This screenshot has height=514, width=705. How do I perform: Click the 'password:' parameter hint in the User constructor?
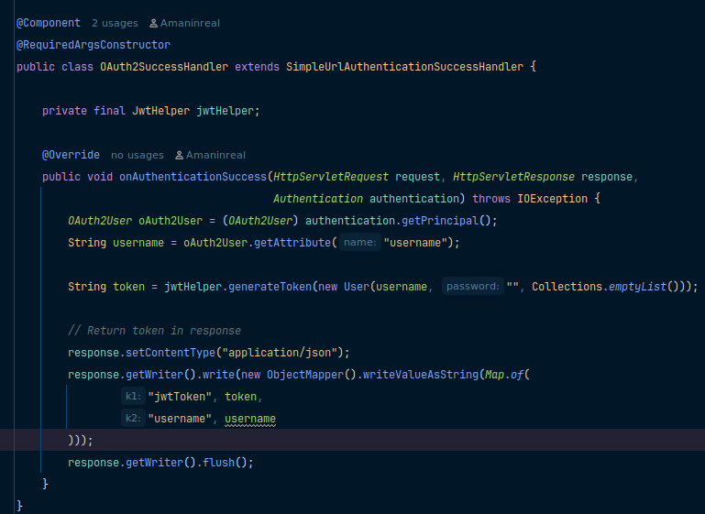coord(472,287)
